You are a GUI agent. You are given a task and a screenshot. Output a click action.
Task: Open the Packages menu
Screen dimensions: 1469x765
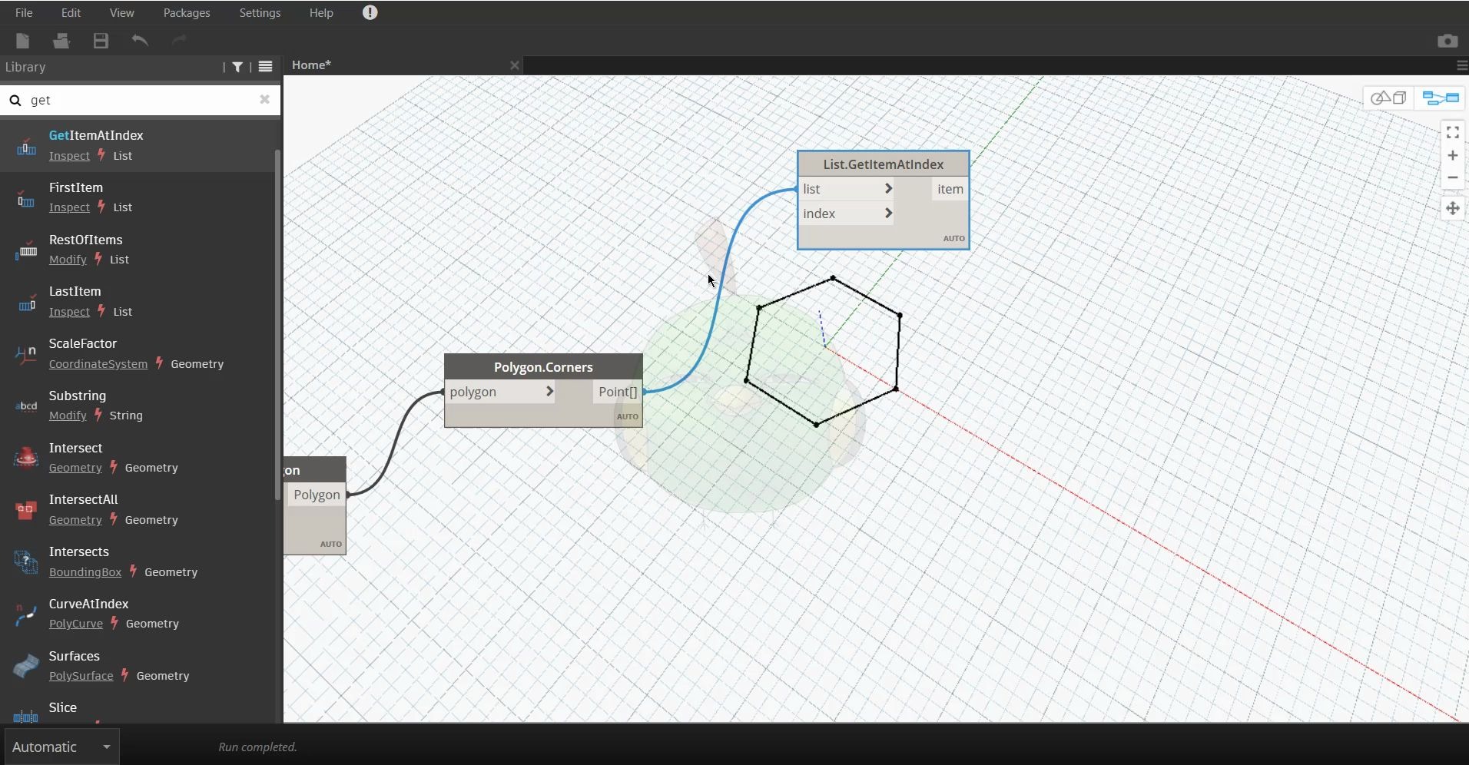click(187, 13)
